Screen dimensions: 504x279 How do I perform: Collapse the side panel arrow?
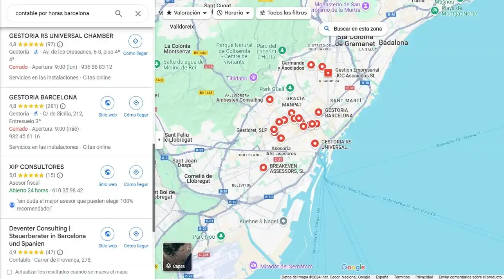[x=159, y=140]
